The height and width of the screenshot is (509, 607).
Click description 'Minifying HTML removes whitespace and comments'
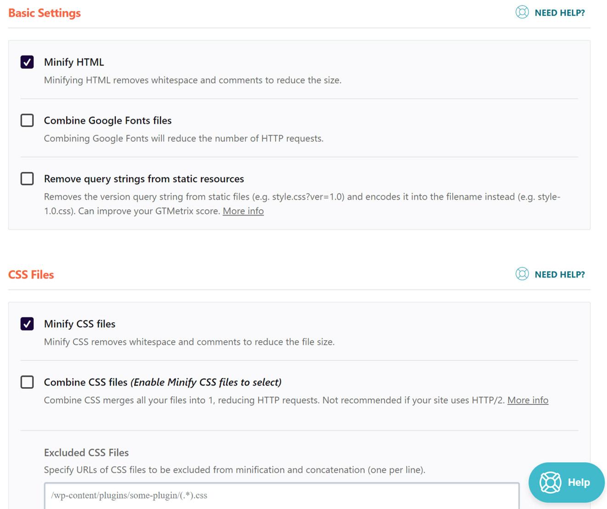coord(193,80)
